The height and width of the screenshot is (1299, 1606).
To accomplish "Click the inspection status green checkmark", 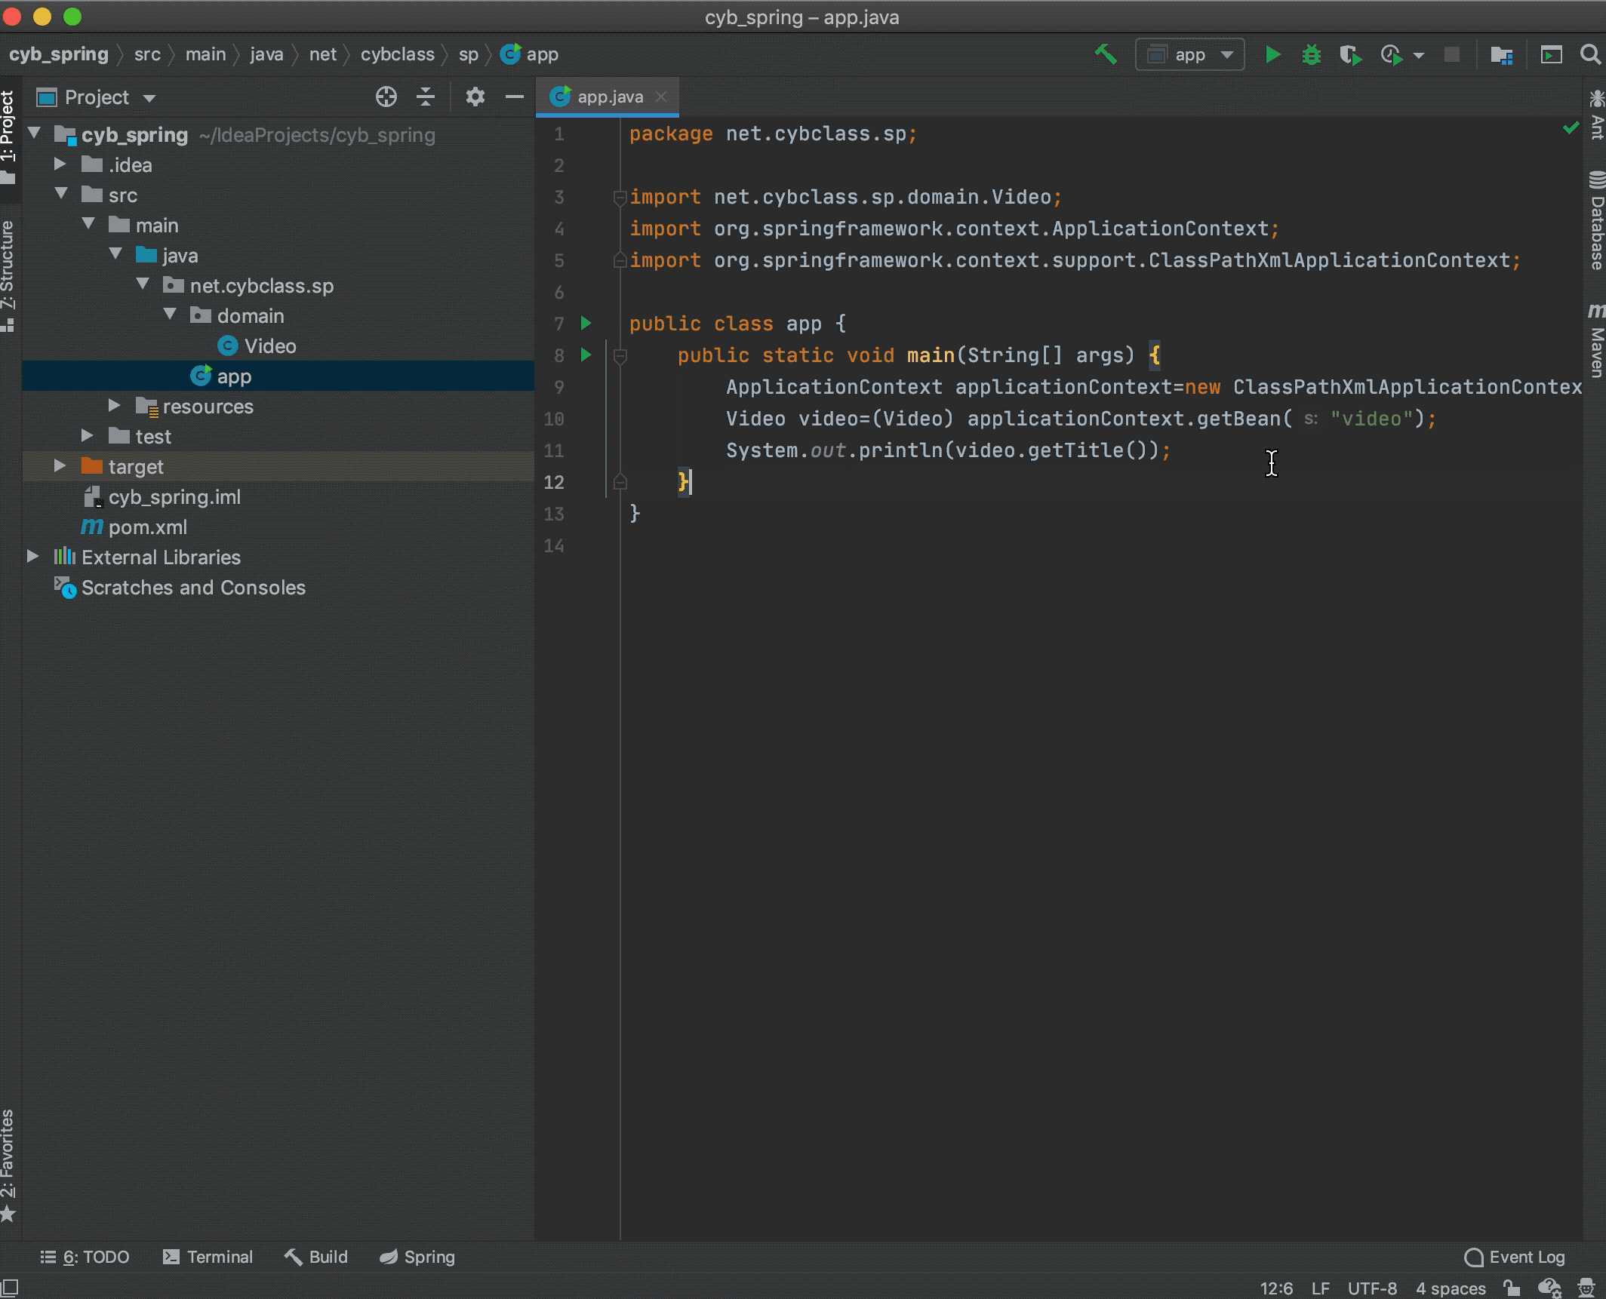I will pyautogui.click(x=1571, y=127).
